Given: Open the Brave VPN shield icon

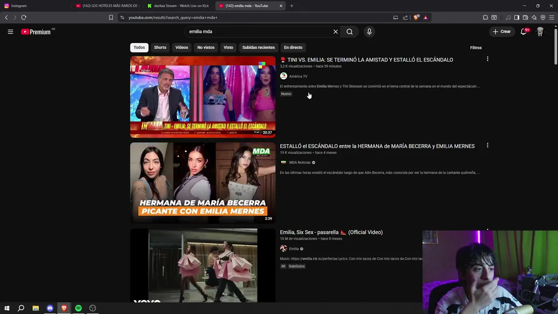Looking at the screenshot, I should (x=543, y=17).
